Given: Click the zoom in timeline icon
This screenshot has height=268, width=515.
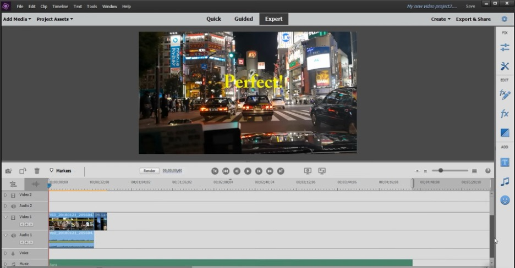Looking at the screenshot, I should tap(474, 171).
